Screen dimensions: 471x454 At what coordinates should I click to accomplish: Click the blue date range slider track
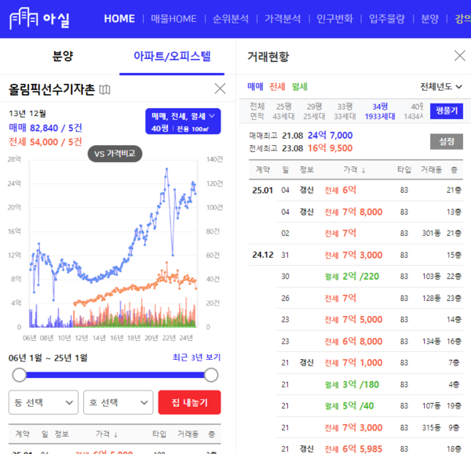point(115,375)
